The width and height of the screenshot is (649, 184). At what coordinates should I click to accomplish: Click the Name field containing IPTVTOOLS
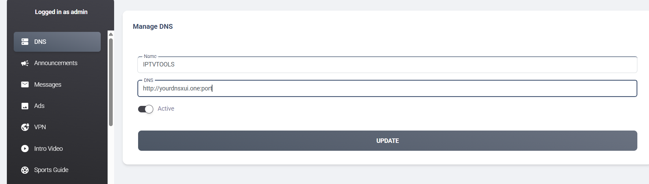(387, 65)
